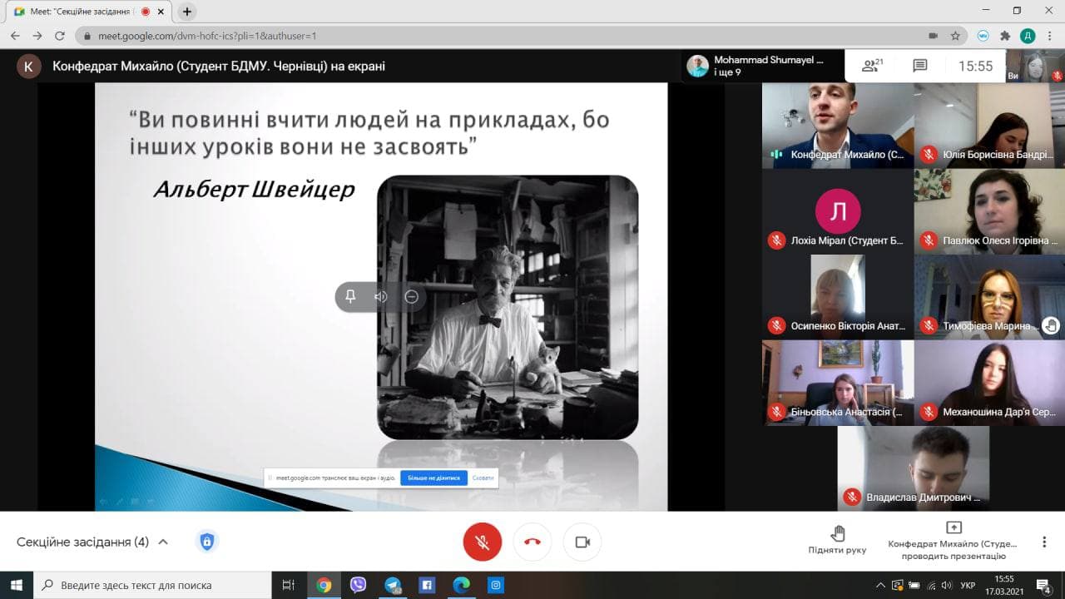Click the system tray network icon
The width and height of the screenshot is (1065, 599).
pos(930,585)
